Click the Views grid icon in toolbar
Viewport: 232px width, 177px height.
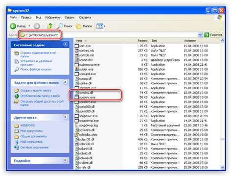(x=100, y=26)
